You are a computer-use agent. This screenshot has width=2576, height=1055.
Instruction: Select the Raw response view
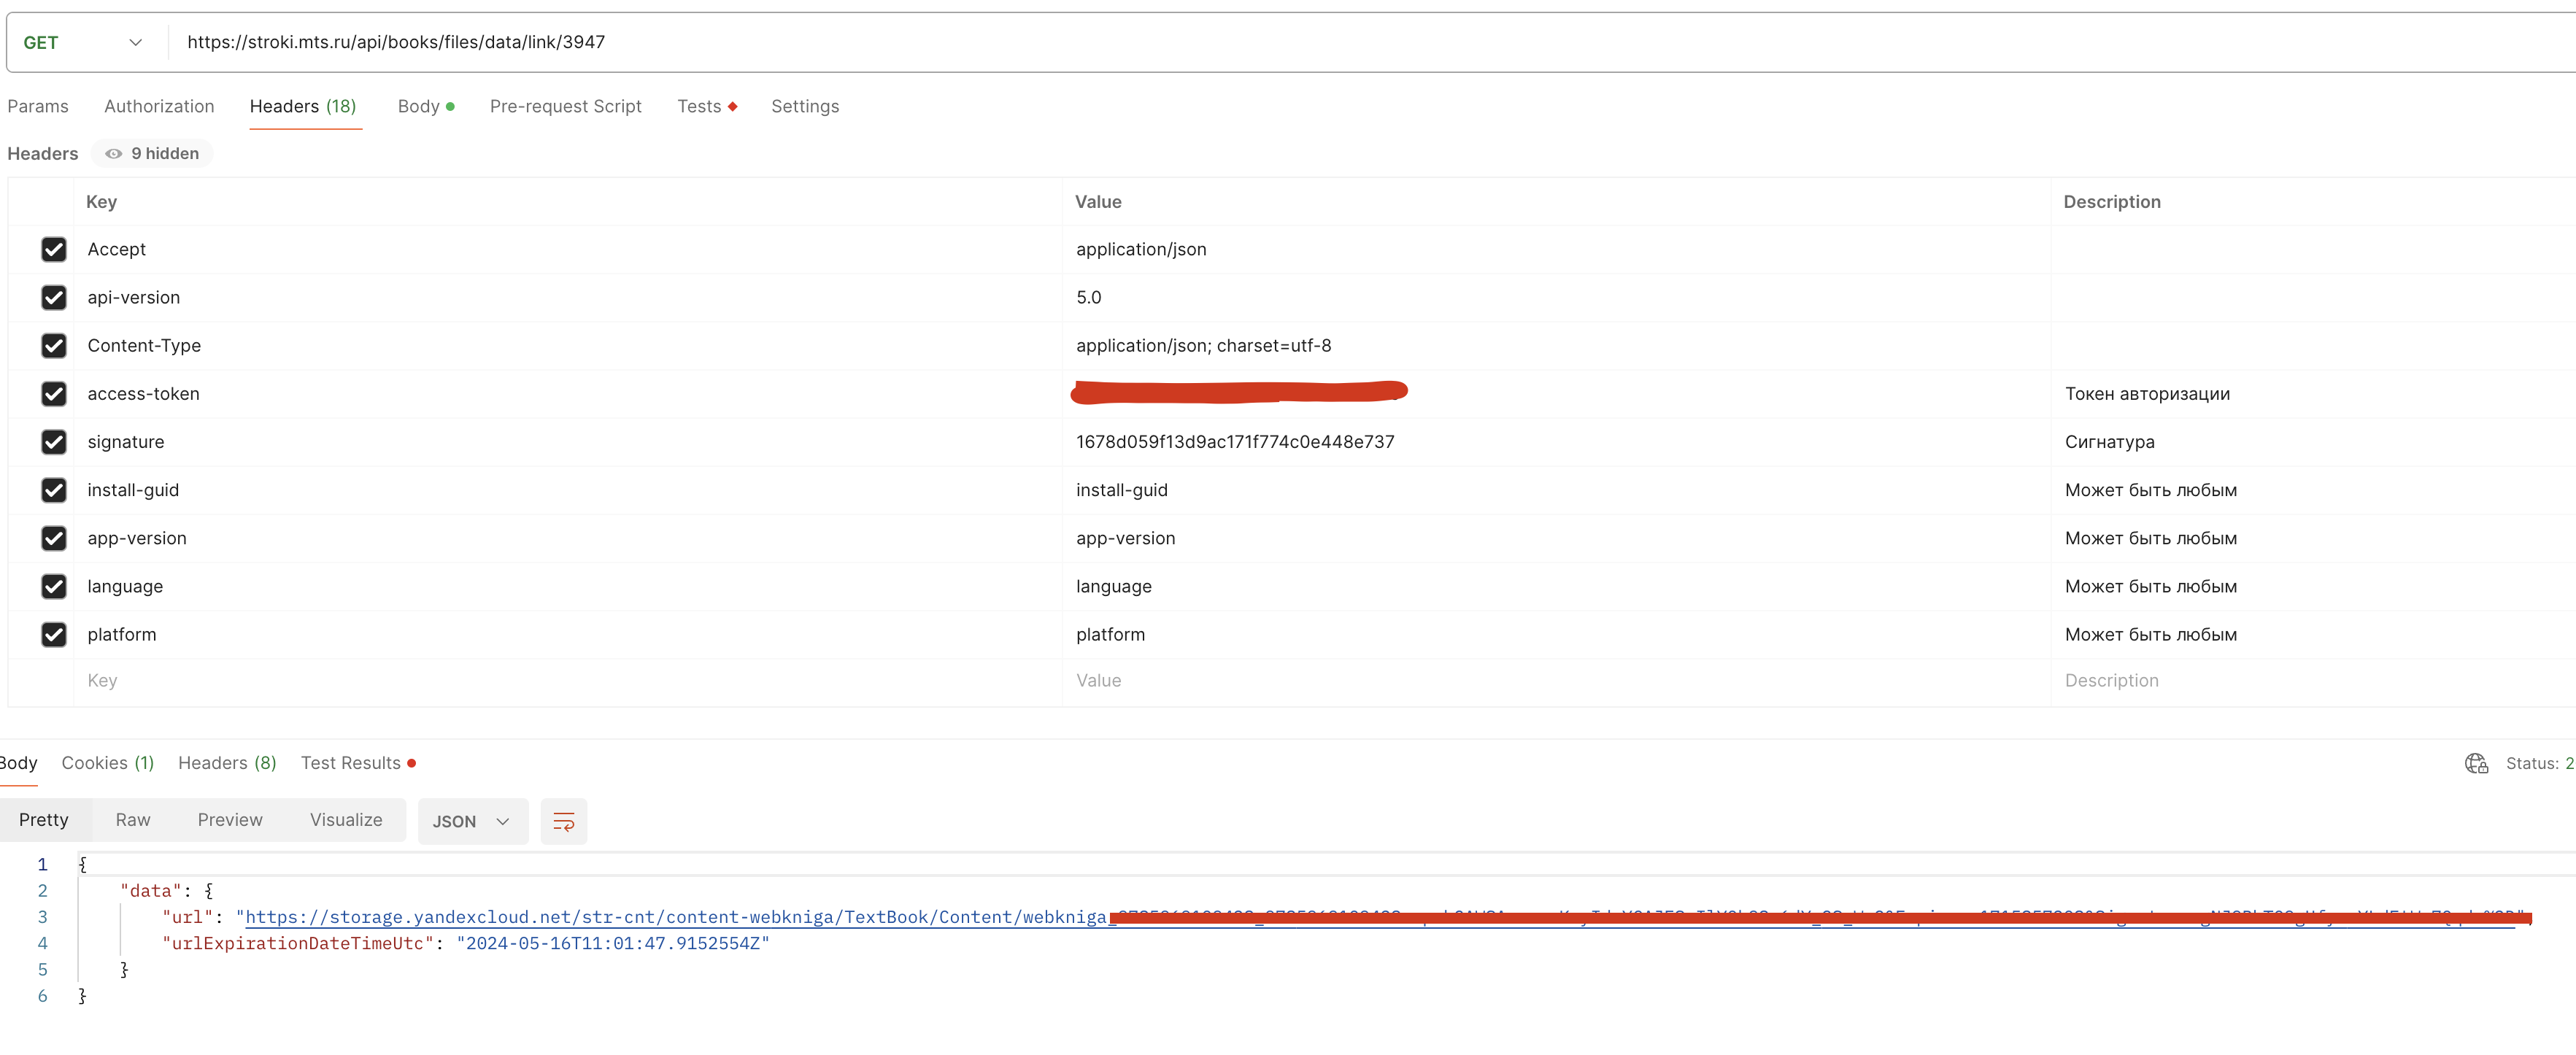coord(132,820)
